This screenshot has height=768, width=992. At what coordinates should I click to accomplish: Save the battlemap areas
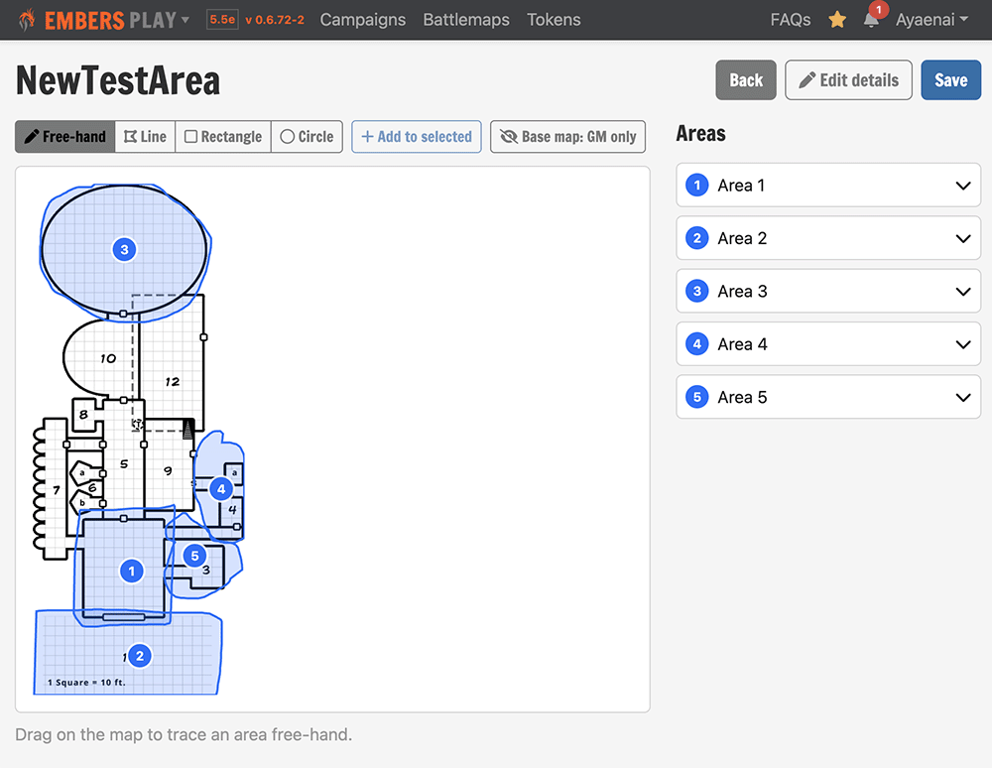[950, 80]
